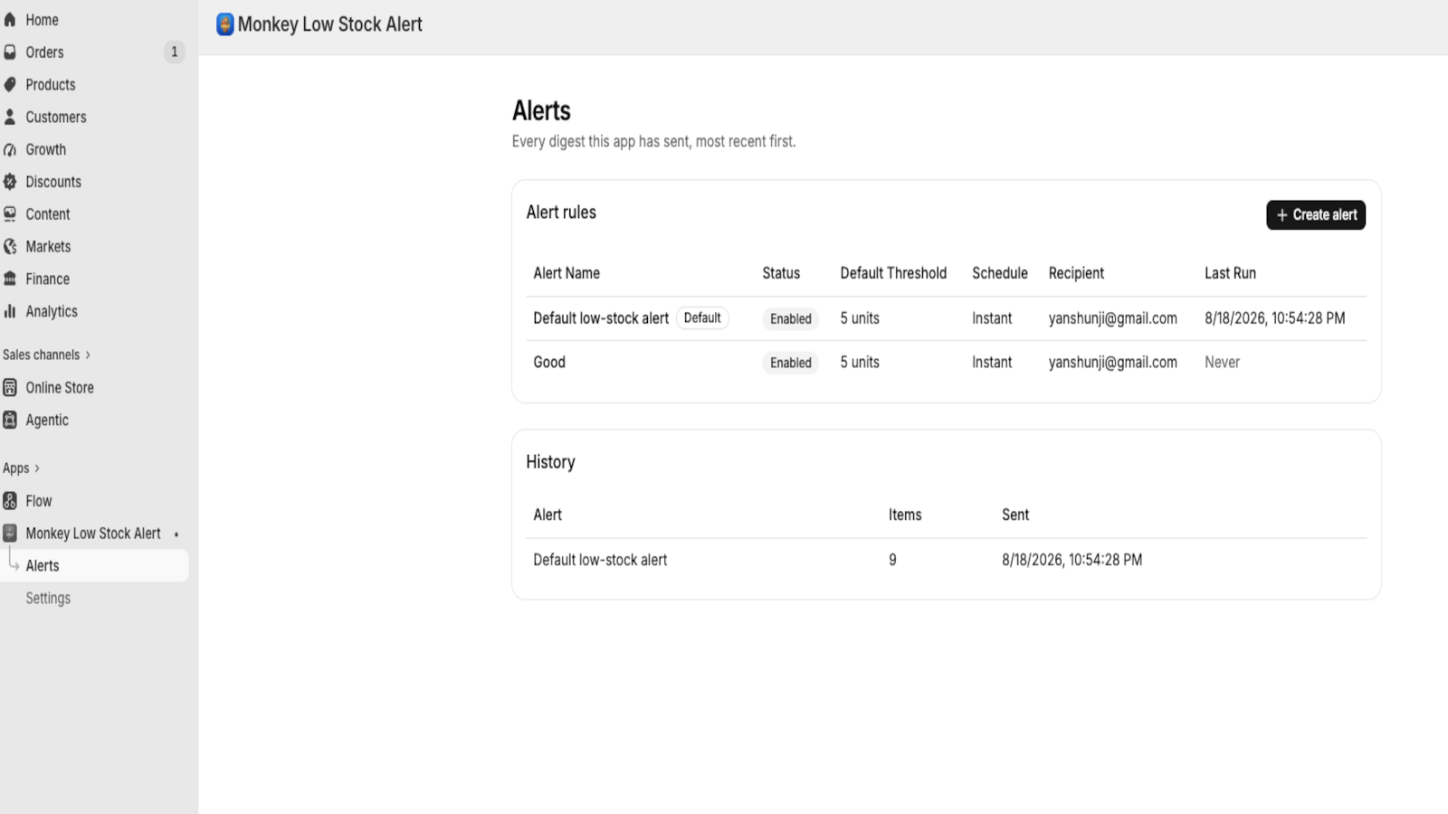
Task: Click the Default Threshold column header
Action: point(893,273)
